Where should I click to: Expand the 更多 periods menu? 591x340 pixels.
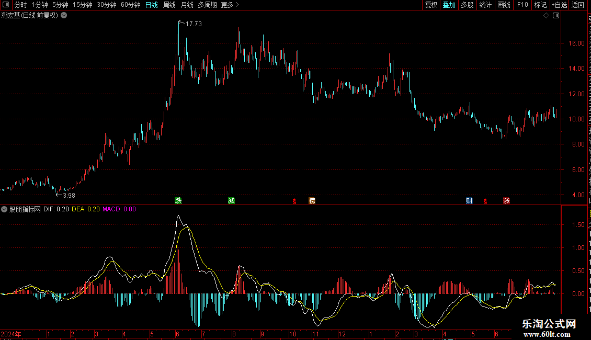click(x=230, y=5)
